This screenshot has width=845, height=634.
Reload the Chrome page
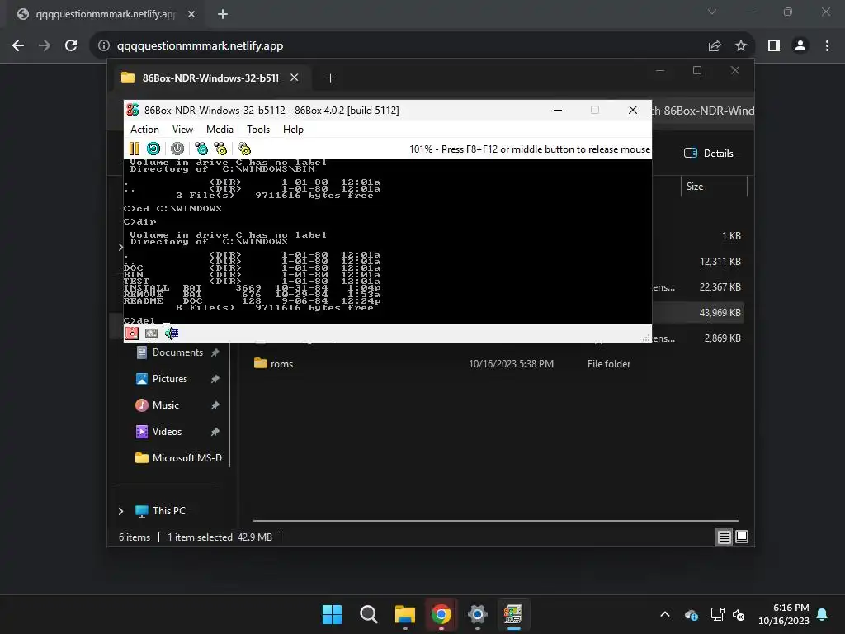click(x=71, y=46)
